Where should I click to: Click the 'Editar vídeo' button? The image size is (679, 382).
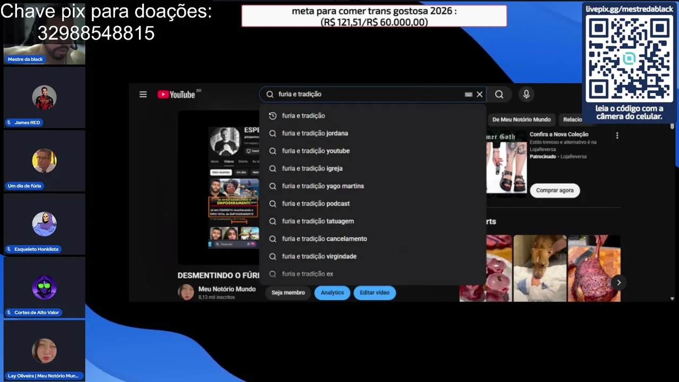coord(375,292)
